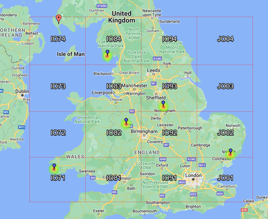Select the JO03 grid label
This screenshot has height=219, width=268.
tap(225, 86)
